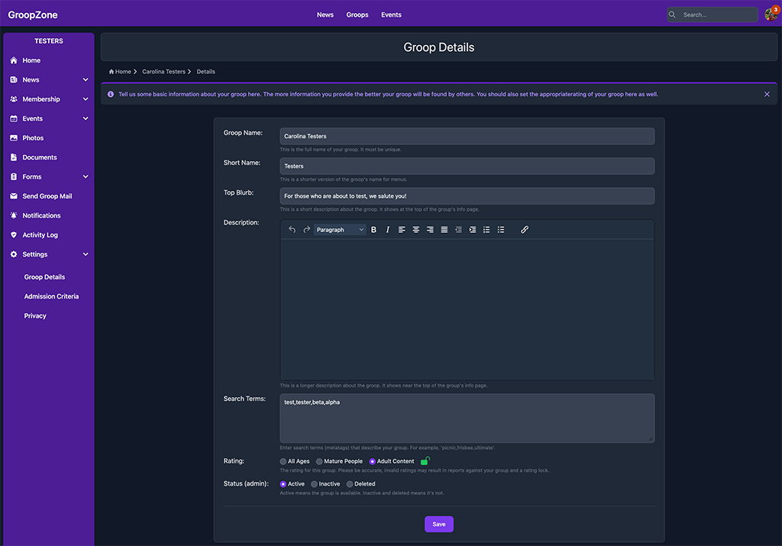Go to Admission Criteria settings
The width and height of the screenshot is (782, 546).
(51, 297)
